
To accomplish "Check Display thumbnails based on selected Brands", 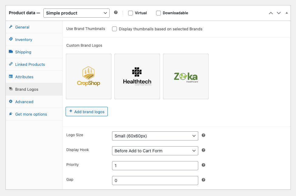I will point(114,29).
